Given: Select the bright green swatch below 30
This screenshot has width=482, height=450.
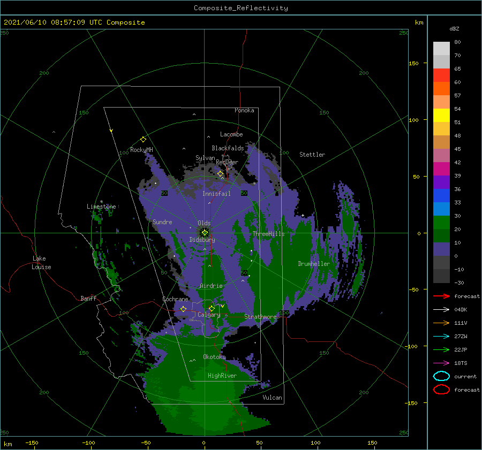Looking at the screenshot, I should click(x=441, y=223).
